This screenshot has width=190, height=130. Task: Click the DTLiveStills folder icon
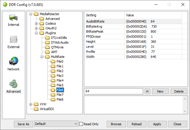47,38
